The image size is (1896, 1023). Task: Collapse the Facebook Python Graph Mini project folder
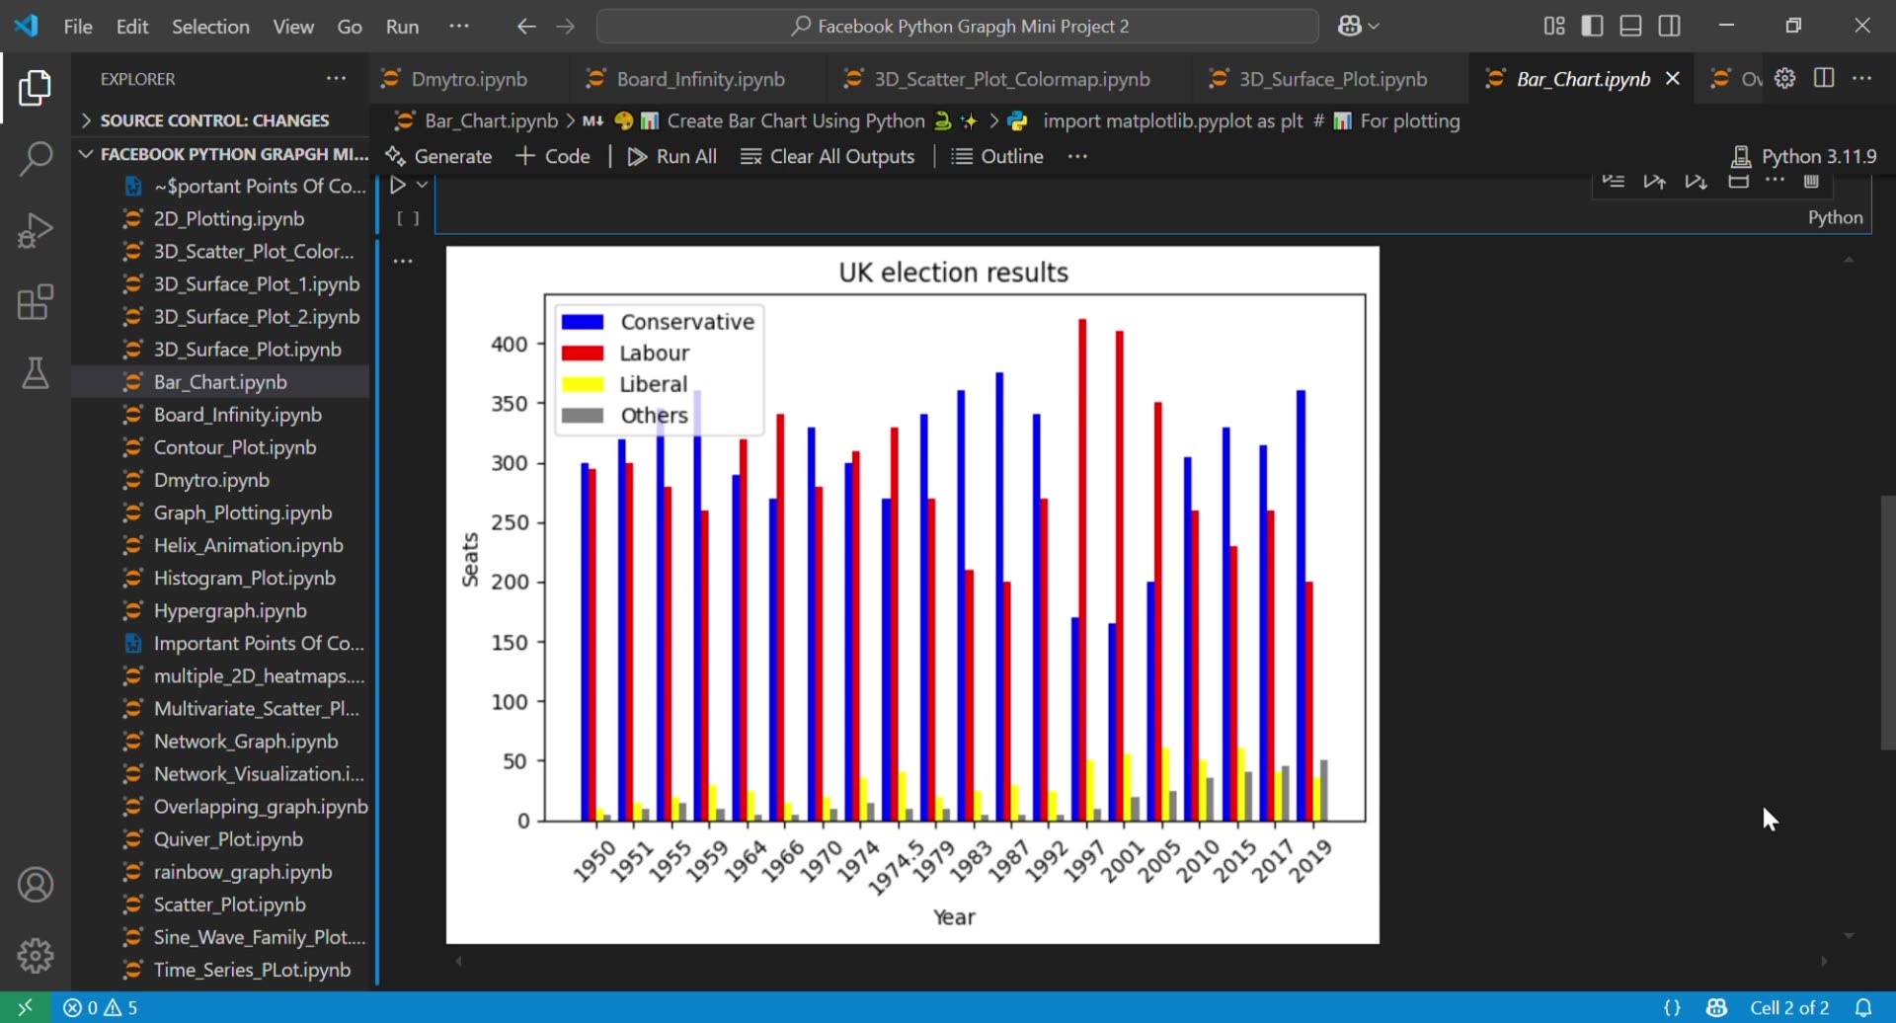(221, 154)
